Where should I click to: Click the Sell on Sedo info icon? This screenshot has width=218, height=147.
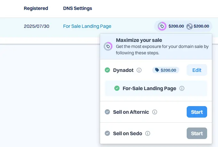pos(148,133)
